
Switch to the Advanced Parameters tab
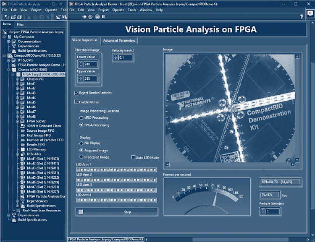pyautogui.click(x=119, y=41)
